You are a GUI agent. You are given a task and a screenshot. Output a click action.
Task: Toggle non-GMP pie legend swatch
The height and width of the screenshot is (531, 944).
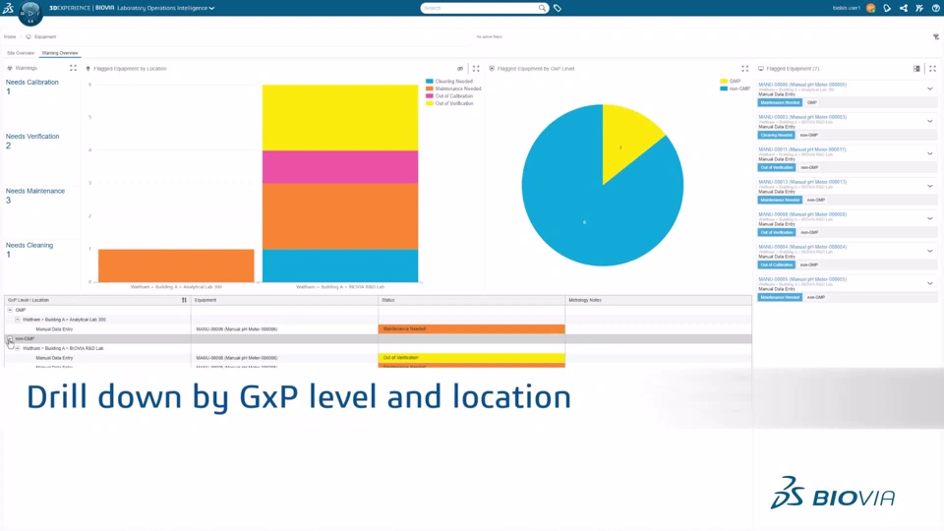pyautogui.click(x=724, y=88)
